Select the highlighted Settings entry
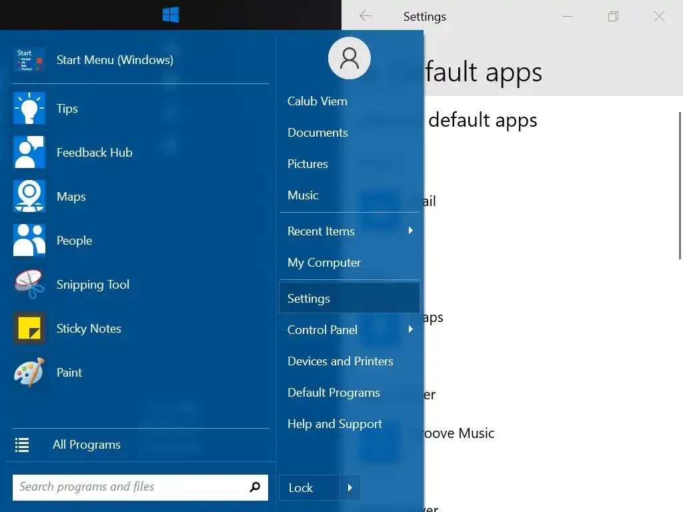The height and width of the screenshot is (512, 683). coord(349,298)
